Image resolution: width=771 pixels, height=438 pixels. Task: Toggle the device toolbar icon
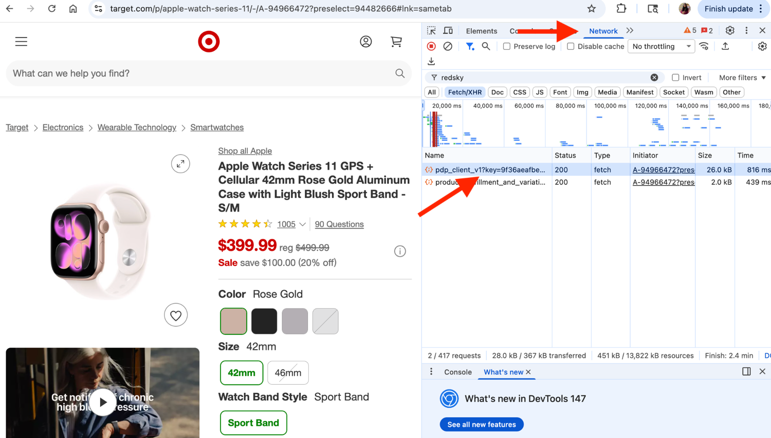pos(448,31)
